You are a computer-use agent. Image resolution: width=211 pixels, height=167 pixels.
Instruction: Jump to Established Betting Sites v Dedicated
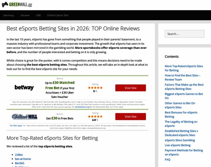pos(182,133)
